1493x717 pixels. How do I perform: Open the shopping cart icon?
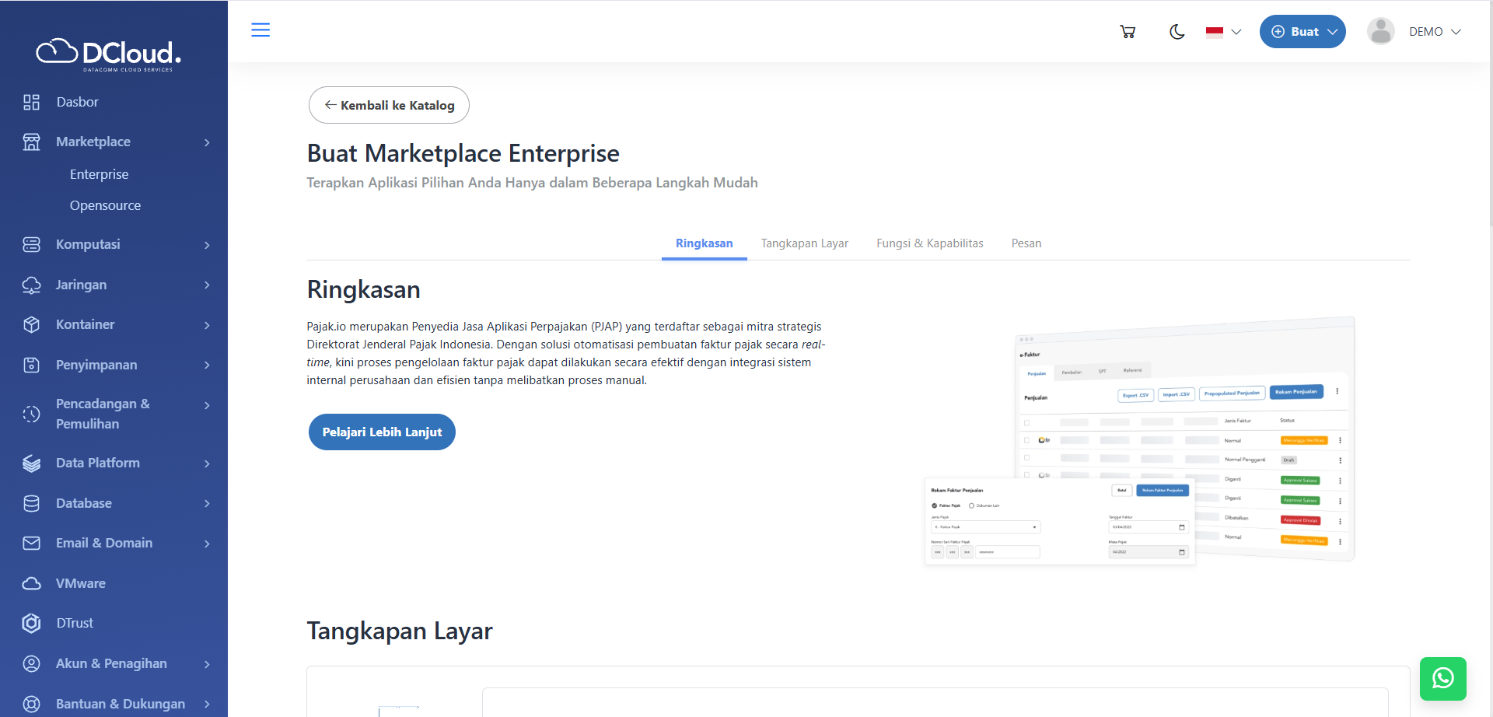tap(1128, 32)
